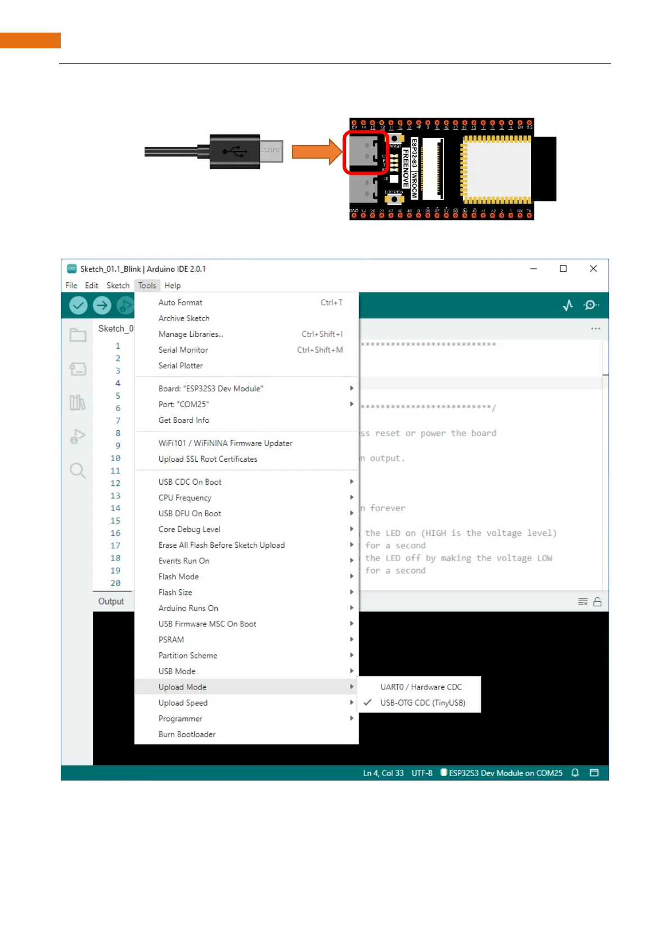This screenshot has width=670, height=947.
Task: Click line number 20 in the gutter
Action: point(115,583)
